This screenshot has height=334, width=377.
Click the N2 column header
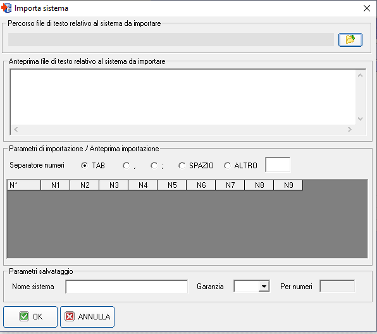[x=85, y=185]
